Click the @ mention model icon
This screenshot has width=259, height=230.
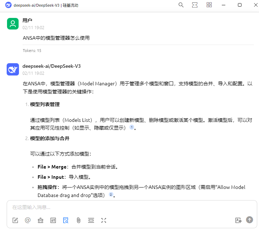coord(28,220)
